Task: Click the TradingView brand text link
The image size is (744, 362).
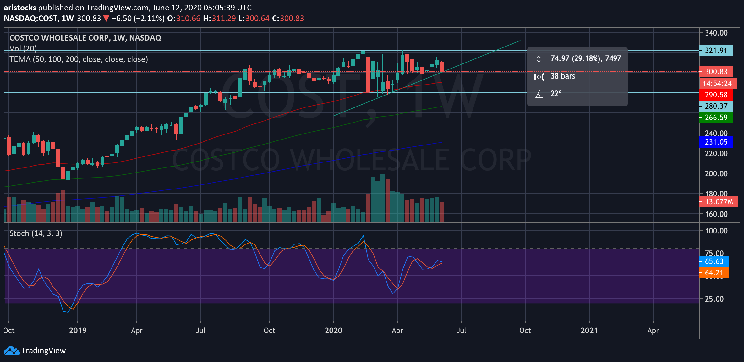Action: (43, 351)
